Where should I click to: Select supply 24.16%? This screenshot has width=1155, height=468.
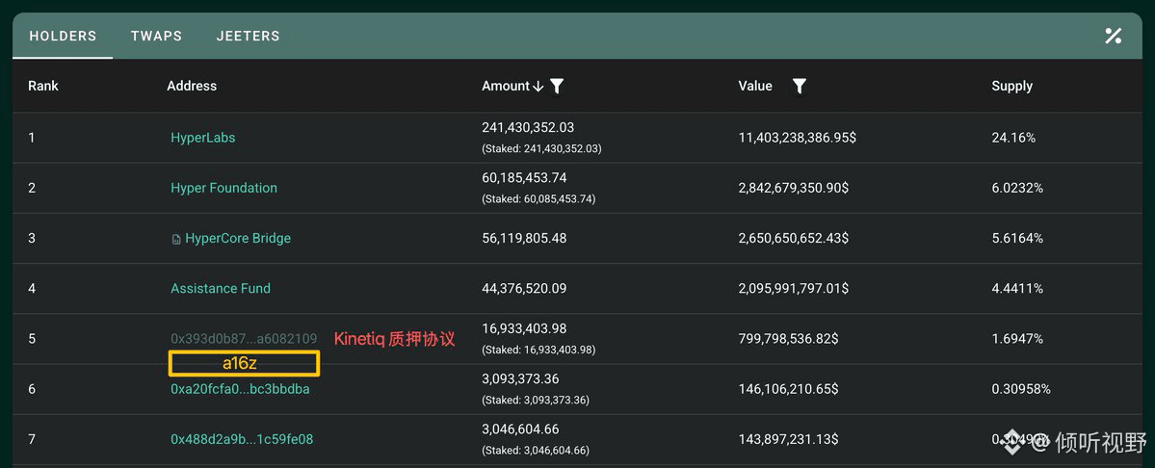pyautogui.click(x=1013, y=138)
